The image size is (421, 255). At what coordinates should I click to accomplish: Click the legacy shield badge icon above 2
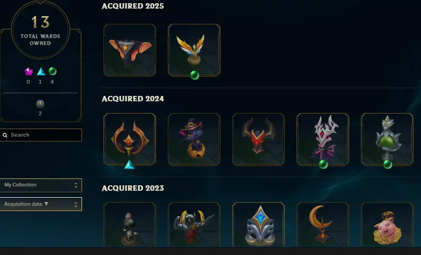[40, 104]
